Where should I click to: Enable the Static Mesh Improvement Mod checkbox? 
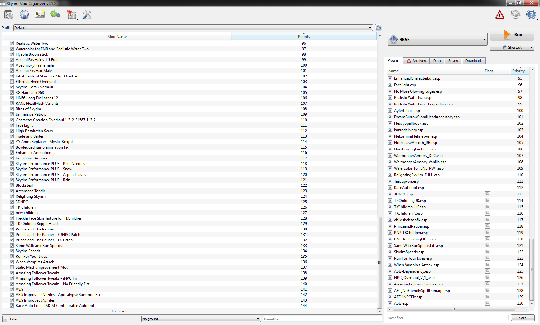point(12,267)
